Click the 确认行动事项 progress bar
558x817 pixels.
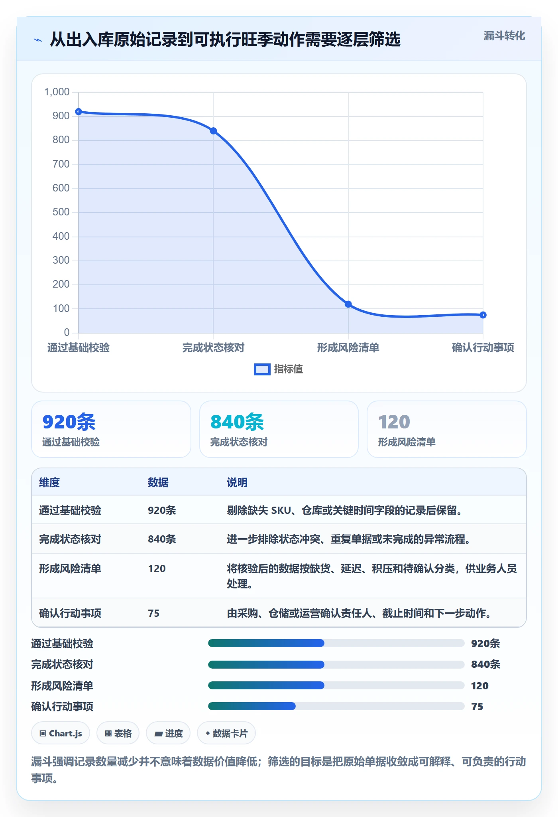(x=336, y=706)
